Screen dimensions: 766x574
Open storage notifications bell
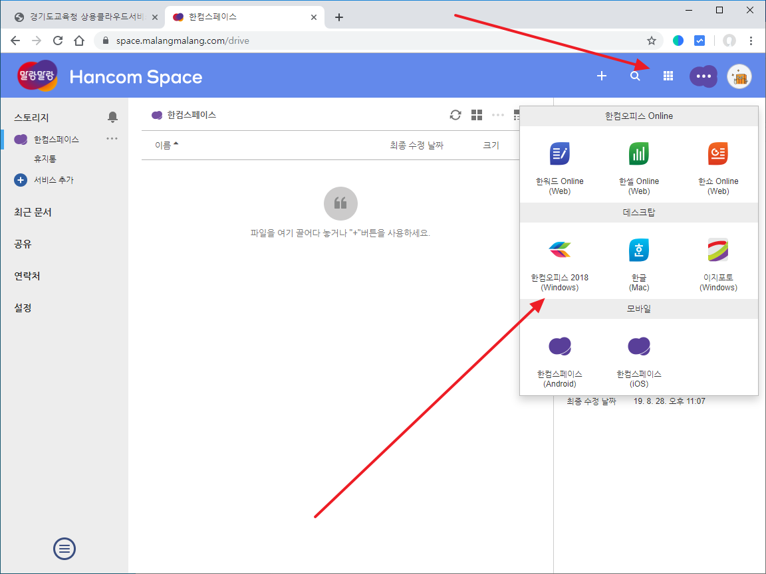click(x=112, y=117)
